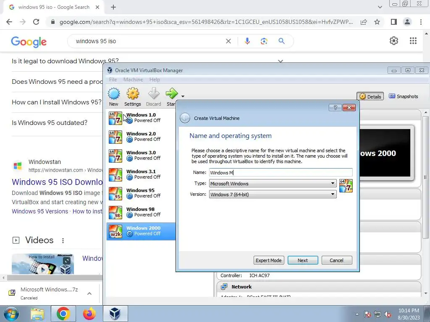Click the voice search microphone icon
430x322 pixels.
pos(247,41)
